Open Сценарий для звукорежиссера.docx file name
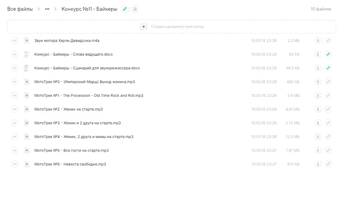The height and width of the screenshot is (209, 340). (87, 68)
